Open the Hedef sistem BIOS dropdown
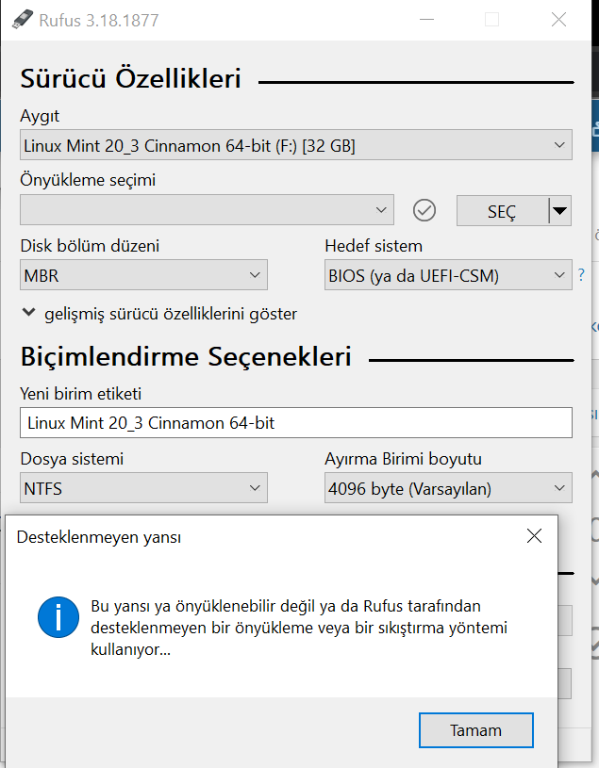Screen dimensions: 599x768 [447, 275]
